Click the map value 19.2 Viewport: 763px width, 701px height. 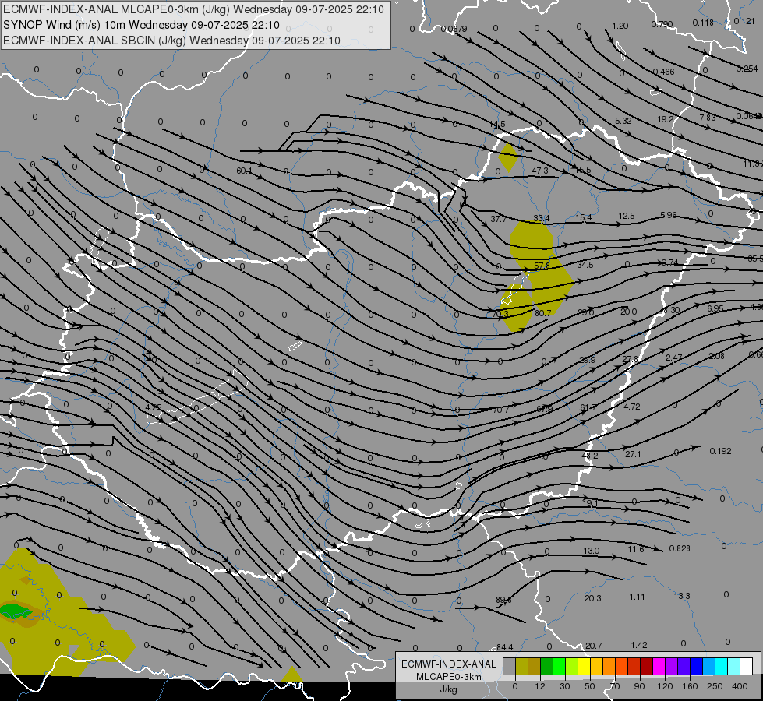pyautogui.click(x=666, y=119)
